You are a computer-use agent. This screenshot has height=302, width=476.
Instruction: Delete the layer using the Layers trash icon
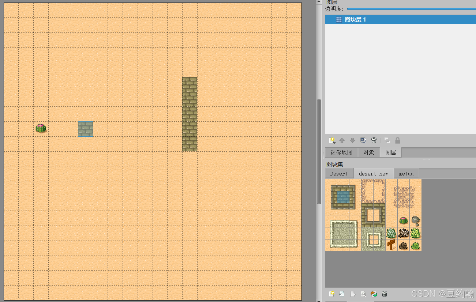(374, 140)
